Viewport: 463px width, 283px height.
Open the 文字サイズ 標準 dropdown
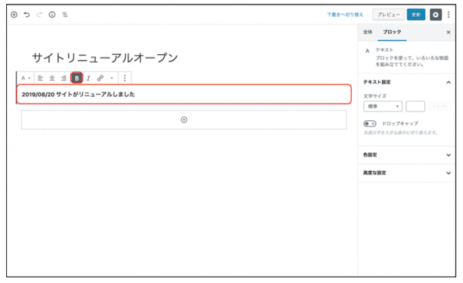[x=382, y=106]
